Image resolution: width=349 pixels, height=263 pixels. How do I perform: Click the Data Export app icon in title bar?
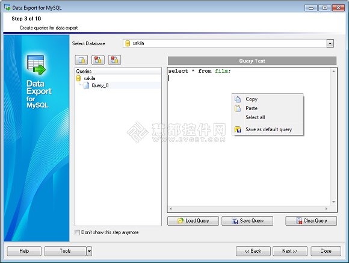pos(7,7)
